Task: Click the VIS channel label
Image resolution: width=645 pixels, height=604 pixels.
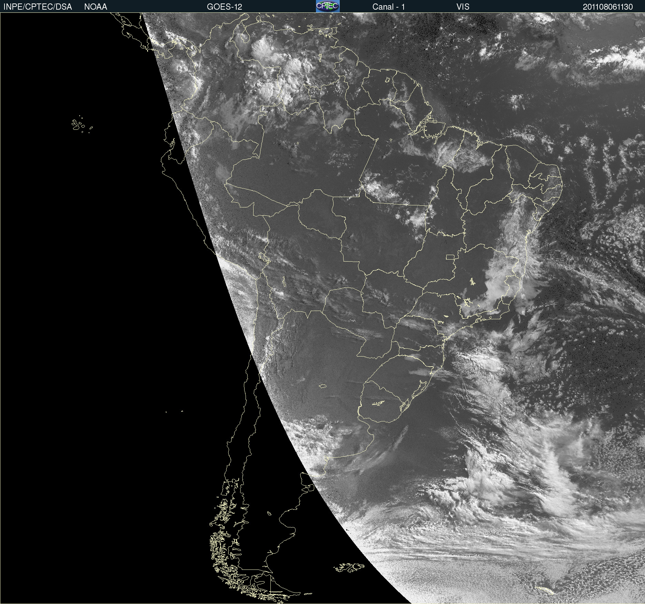Action: point(463,7)
